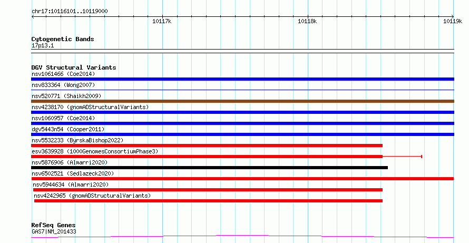Click the thin red whisker extending from esv3639928
Viewport: 469px width, 243px height.
click(x=402, y=157)
